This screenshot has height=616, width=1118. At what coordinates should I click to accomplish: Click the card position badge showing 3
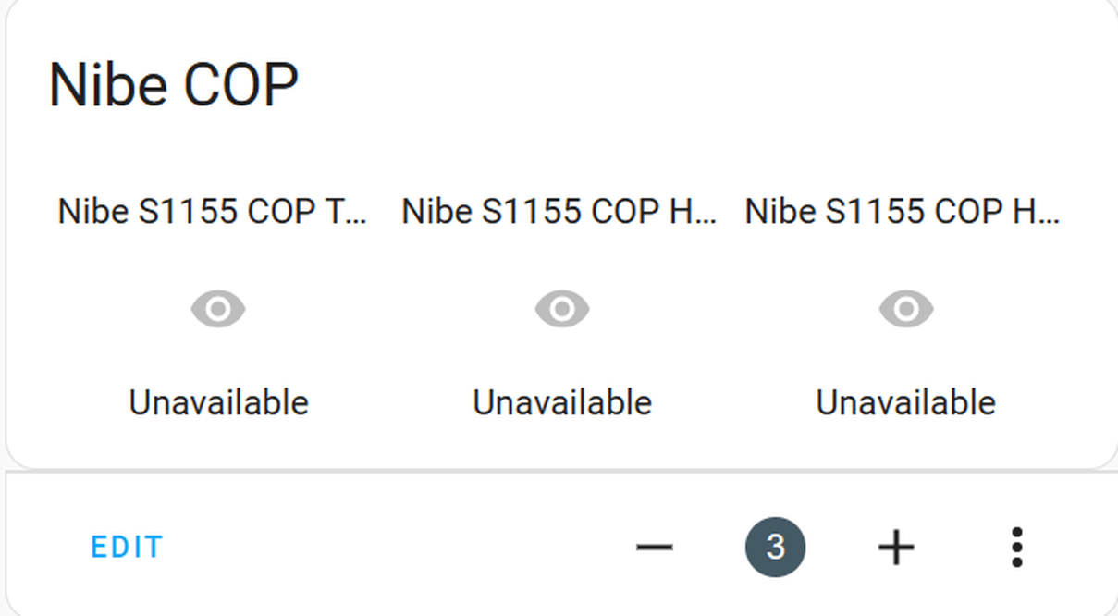(775, 548)
